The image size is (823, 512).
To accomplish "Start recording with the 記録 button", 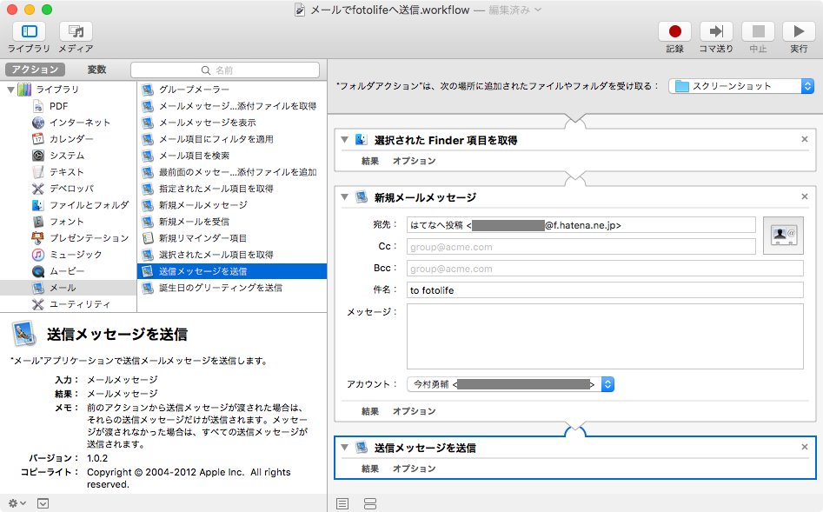I will point(675,31).
